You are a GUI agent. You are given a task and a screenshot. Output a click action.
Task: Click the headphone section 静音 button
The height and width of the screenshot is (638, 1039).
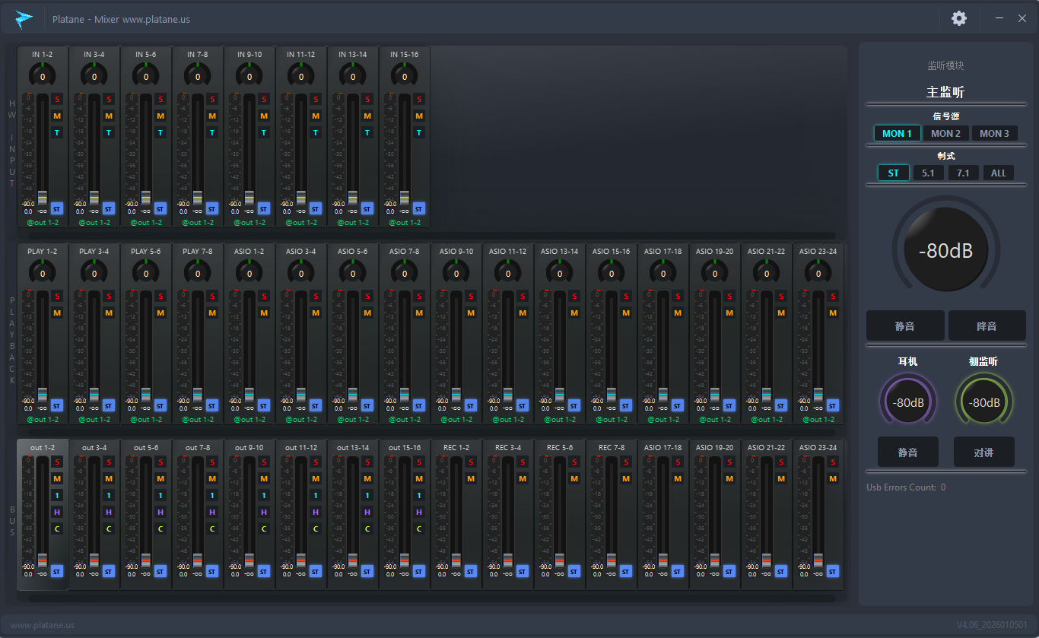[907, 452]
